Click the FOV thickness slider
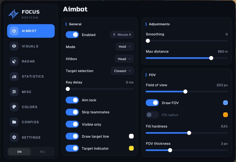This screenshot has width=236, height=162. pyautogui.click(x=187, y=150)
